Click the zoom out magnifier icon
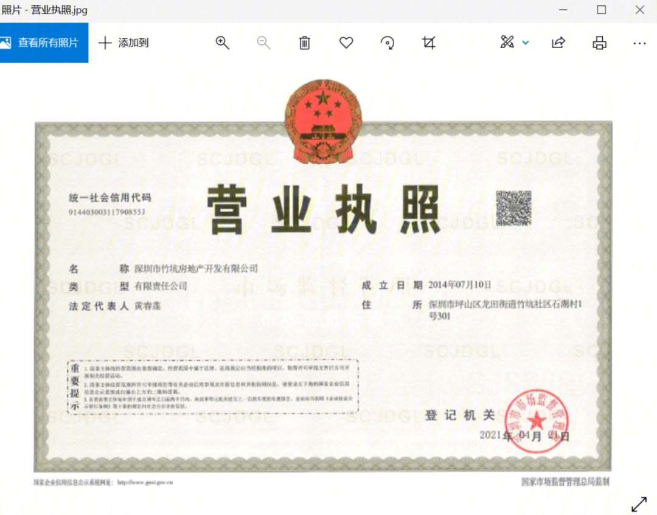 263,43
